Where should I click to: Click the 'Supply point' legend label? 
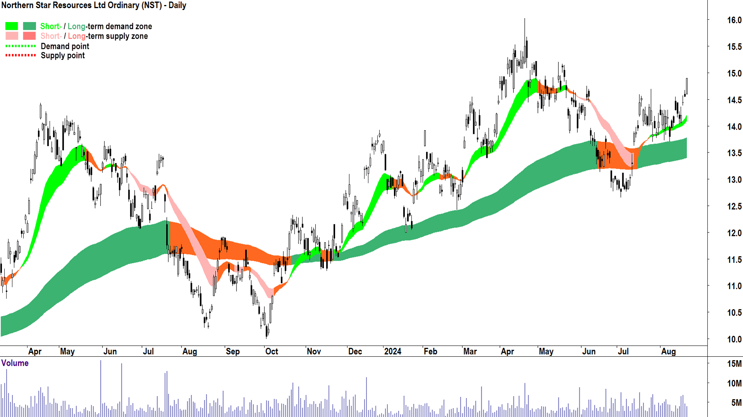coord(63,56)
